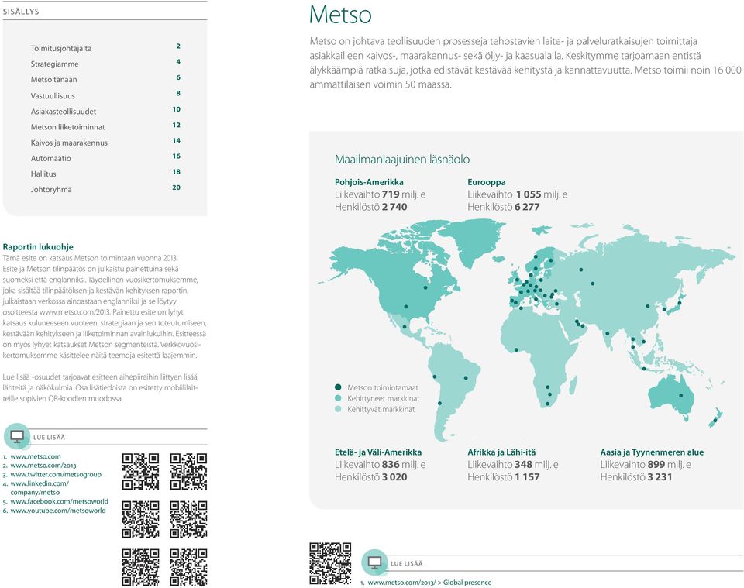This screenshot has height=588, width=744.
Task: Click the Aasia ja Tyynenmeren alue label
Action: point(652,452)
